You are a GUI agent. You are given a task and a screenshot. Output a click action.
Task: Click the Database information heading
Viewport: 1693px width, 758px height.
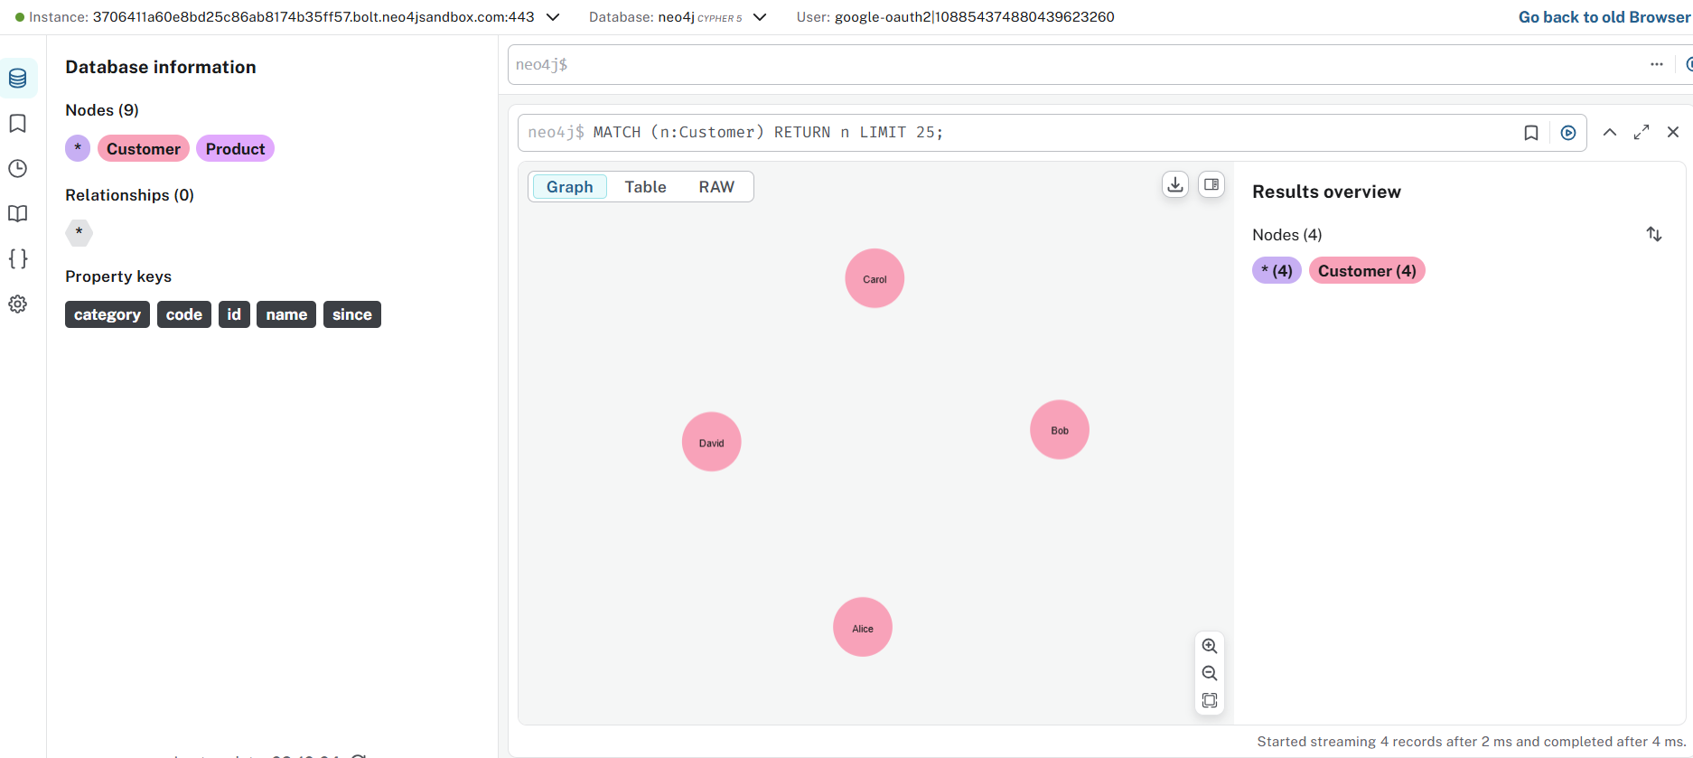161,67
